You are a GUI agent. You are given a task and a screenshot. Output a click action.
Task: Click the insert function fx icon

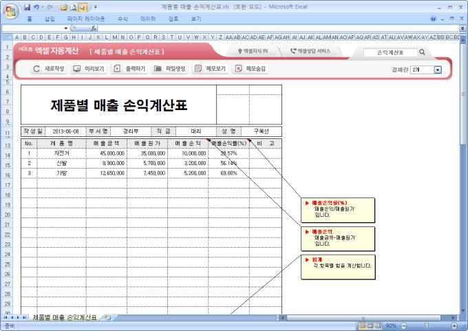click(x=94, y=28)
